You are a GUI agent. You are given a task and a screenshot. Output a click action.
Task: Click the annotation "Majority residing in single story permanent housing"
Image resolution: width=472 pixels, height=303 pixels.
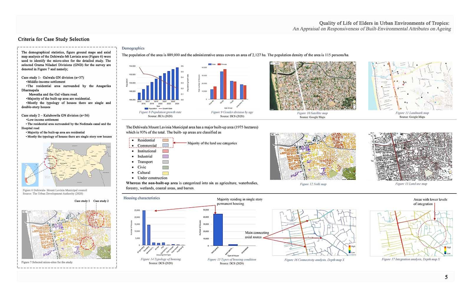click(x=240, y=201)
